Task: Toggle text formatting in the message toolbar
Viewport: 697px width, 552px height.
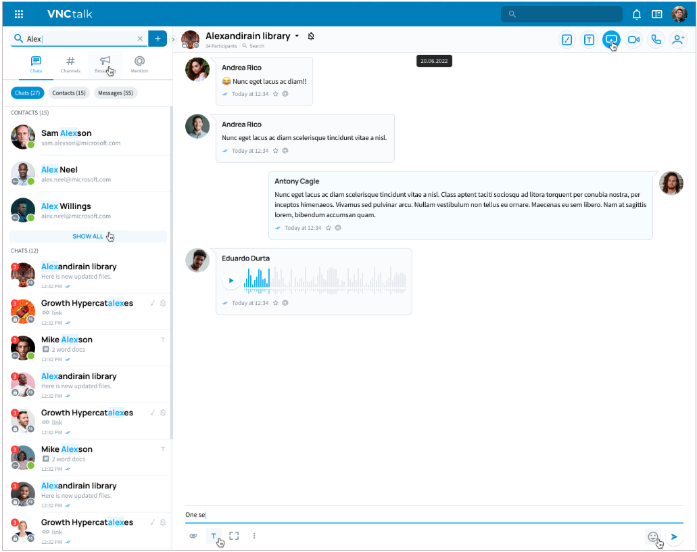Action: pyautogui.click(x=214, y=536)
